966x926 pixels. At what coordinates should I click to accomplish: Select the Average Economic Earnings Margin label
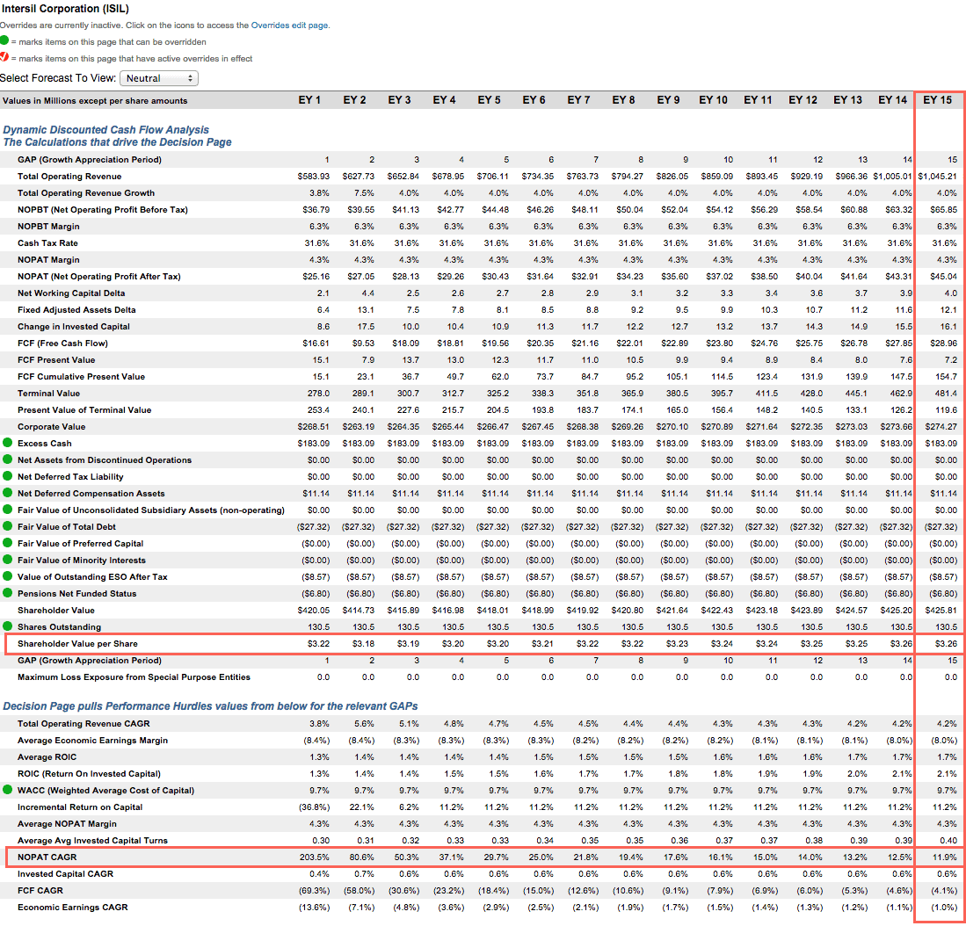pyautogui.click(x=92, y=740)
